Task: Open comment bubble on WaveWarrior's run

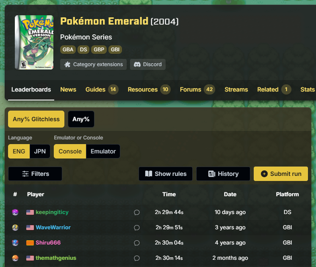Action: 137,228
